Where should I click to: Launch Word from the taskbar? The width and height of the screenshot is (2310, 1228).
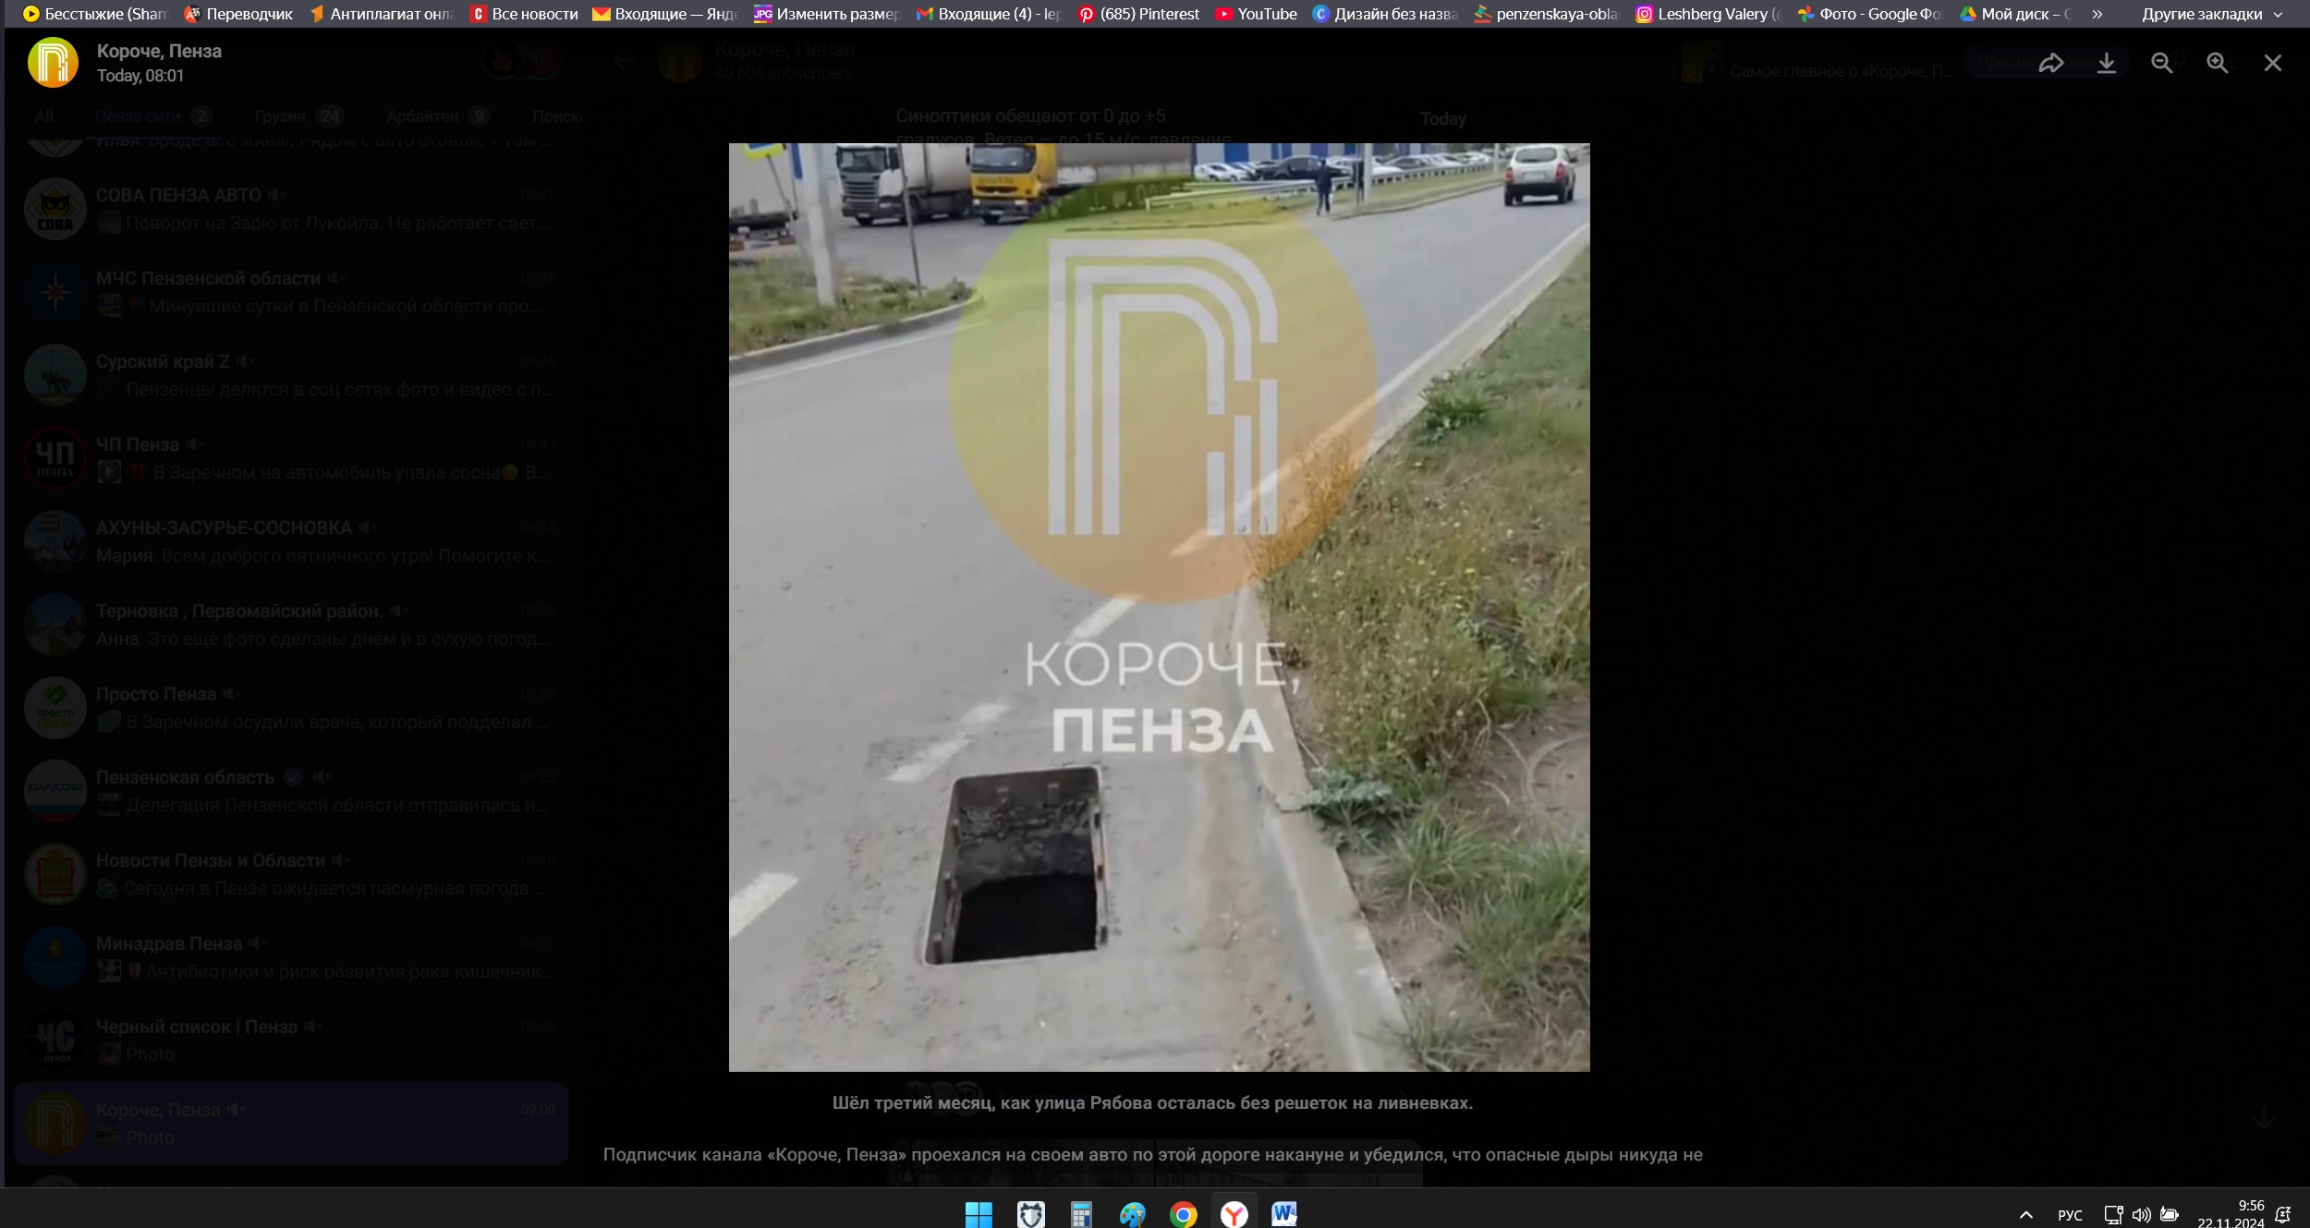[x=1285, y=1212]
